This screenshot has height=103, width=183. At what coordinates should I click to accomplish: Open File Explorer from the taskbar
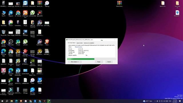[x=11, y=101]
